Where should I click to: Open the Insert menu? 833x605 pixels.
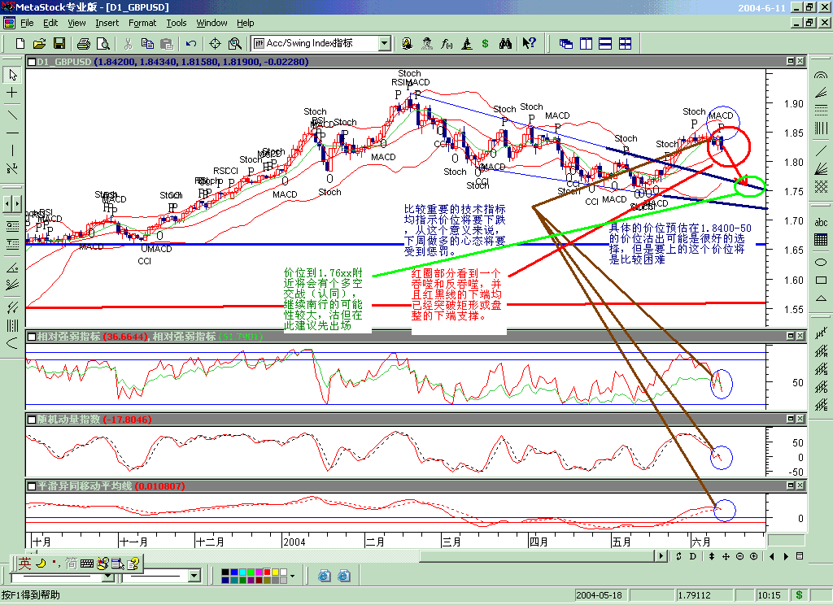click(x=107, y=23)
